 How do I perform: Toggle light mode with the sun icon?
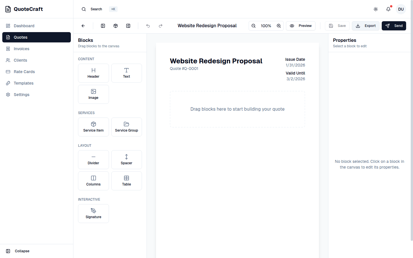pos(376,9)
